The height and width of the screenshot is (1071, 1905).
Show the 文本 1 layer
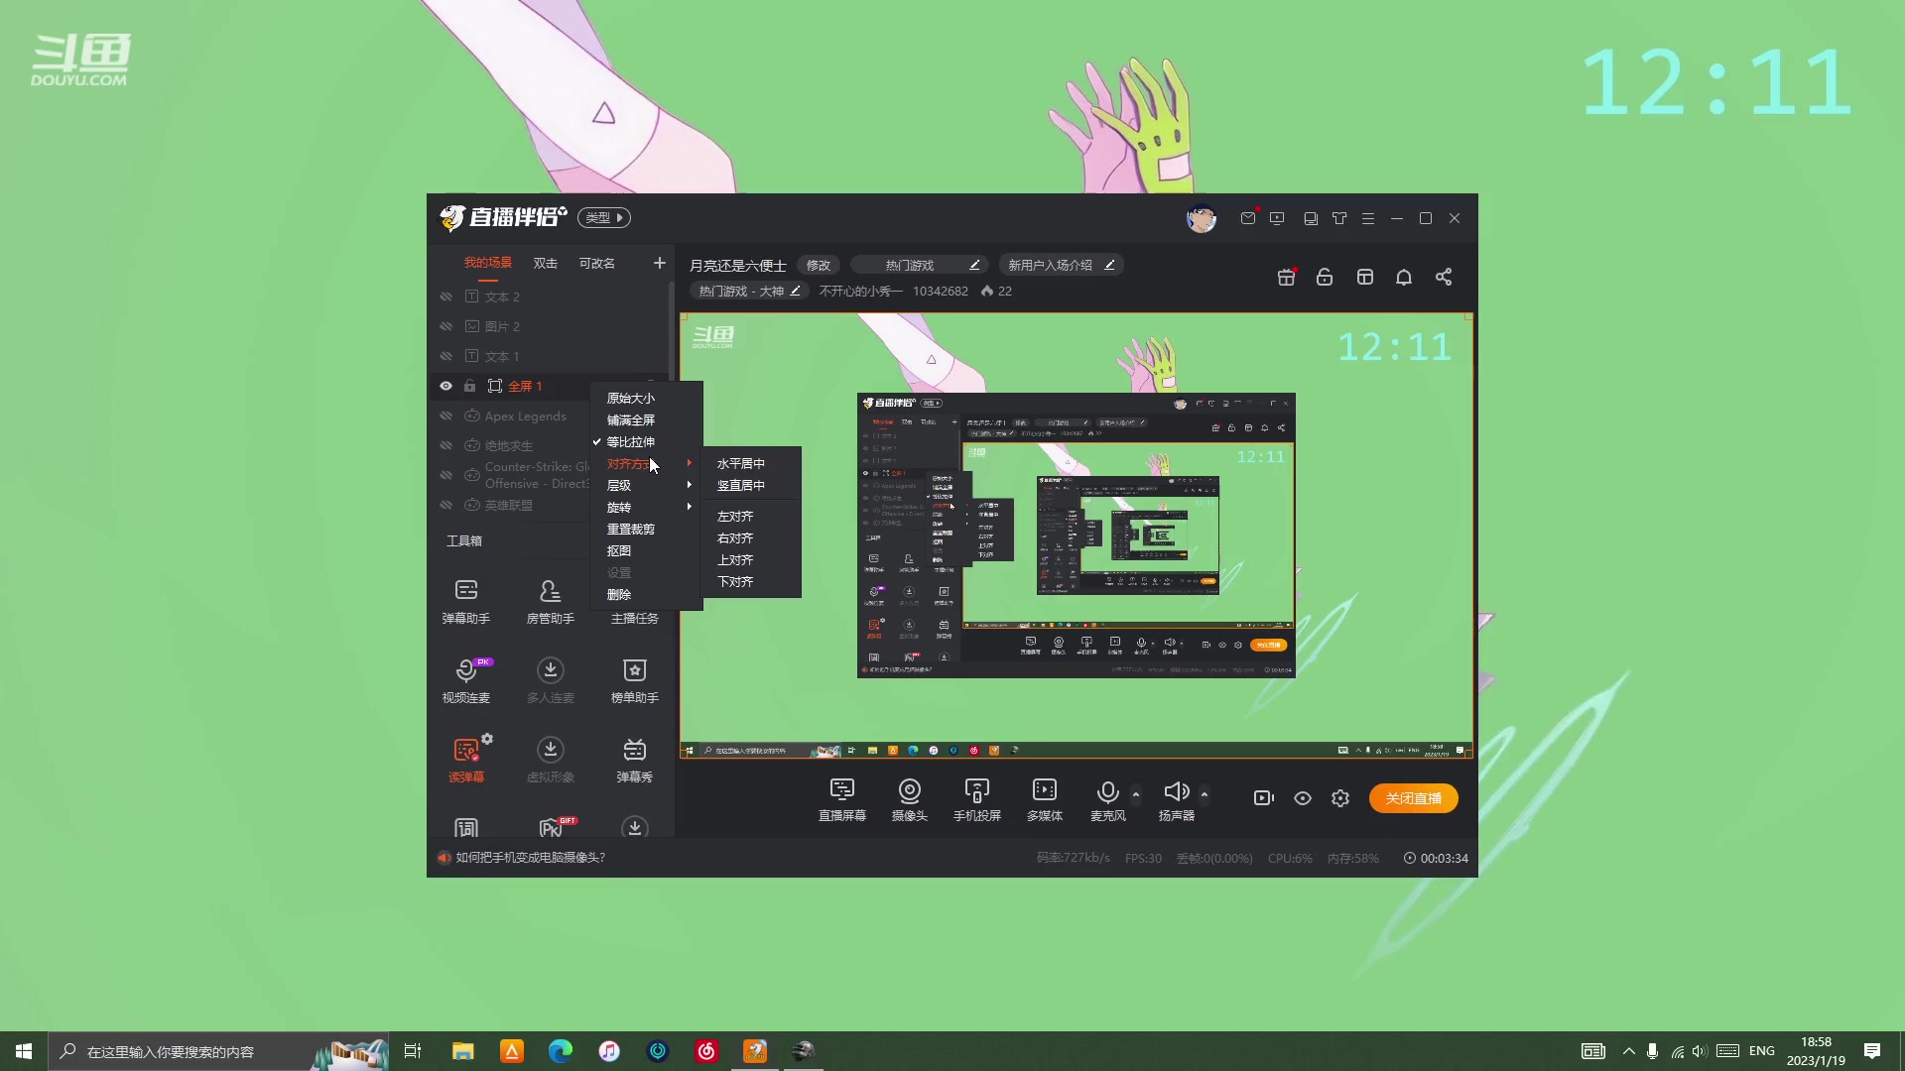pos(445,356)
